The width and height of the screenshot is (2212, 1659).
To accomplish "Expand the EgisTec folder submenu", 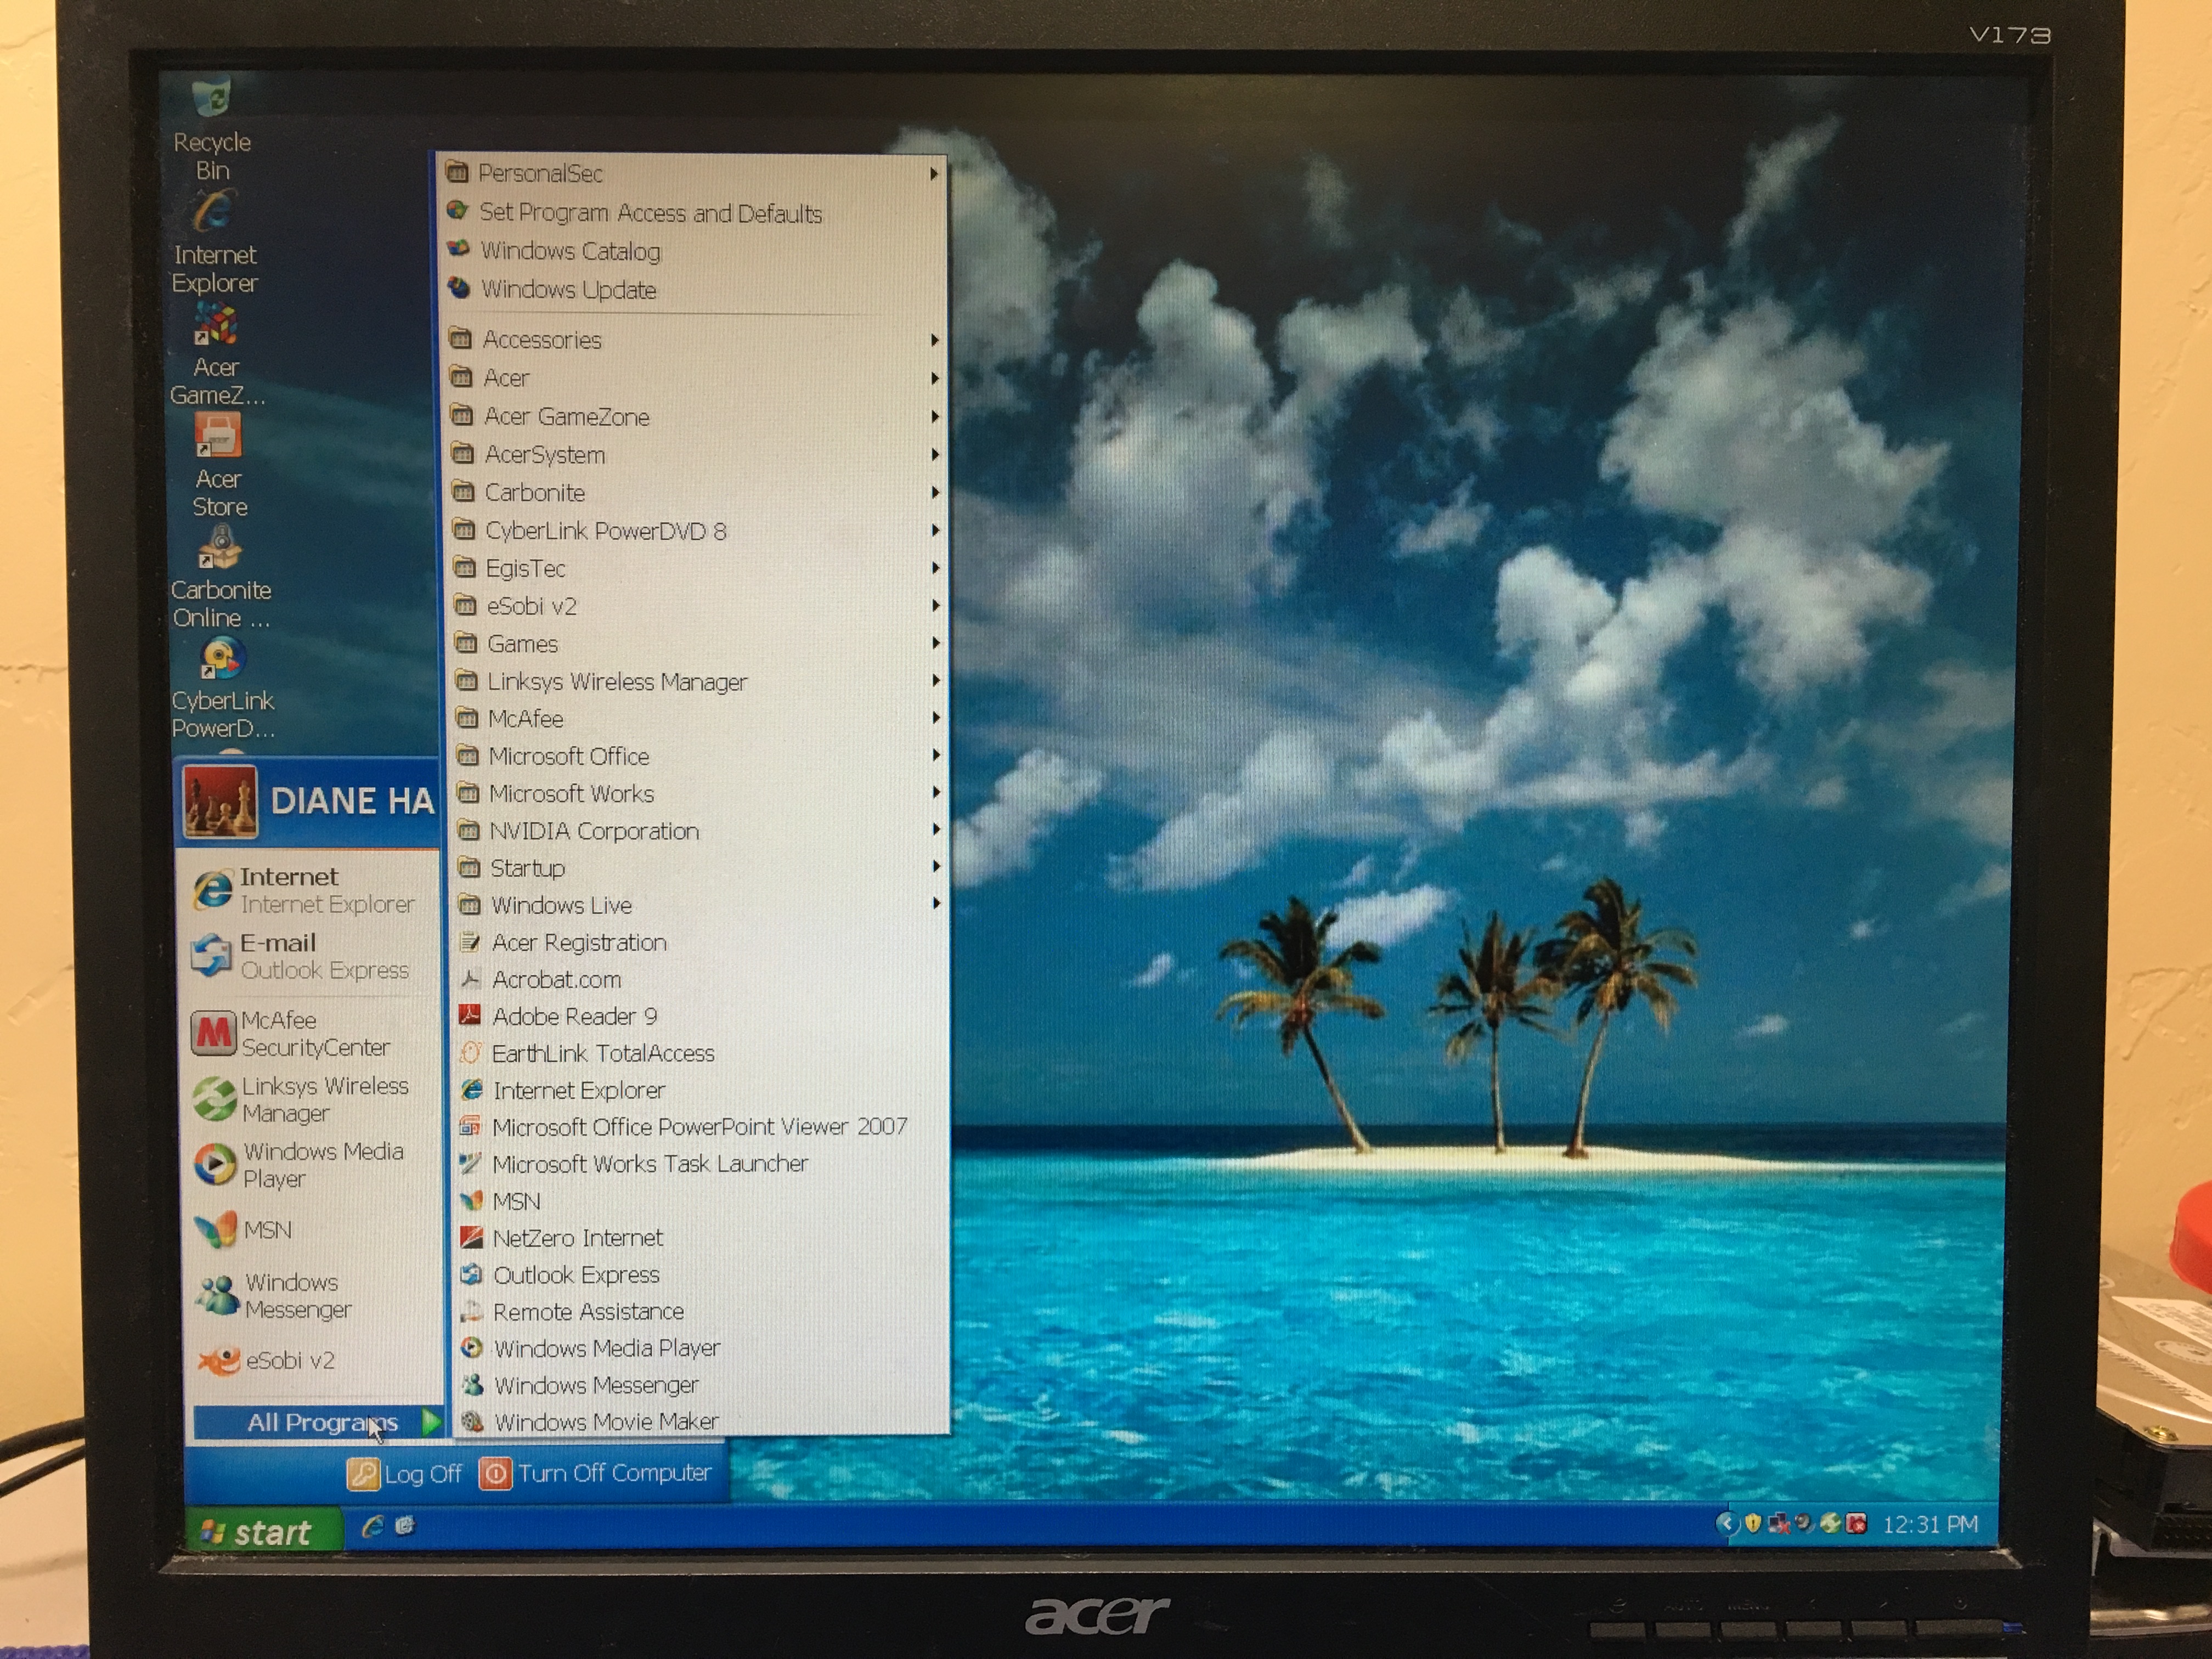I will pos(696,568).
